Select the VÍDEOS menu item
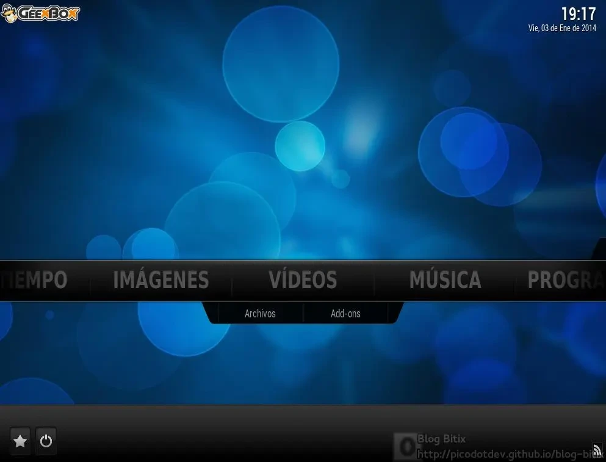 coord(303,280)
